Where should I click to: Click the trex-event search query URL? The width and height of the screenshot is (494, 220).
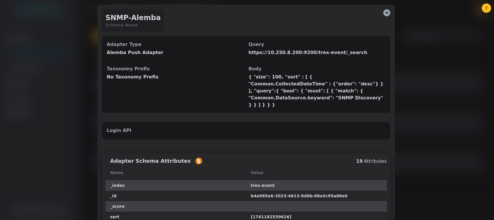click(x=307, y=53)
